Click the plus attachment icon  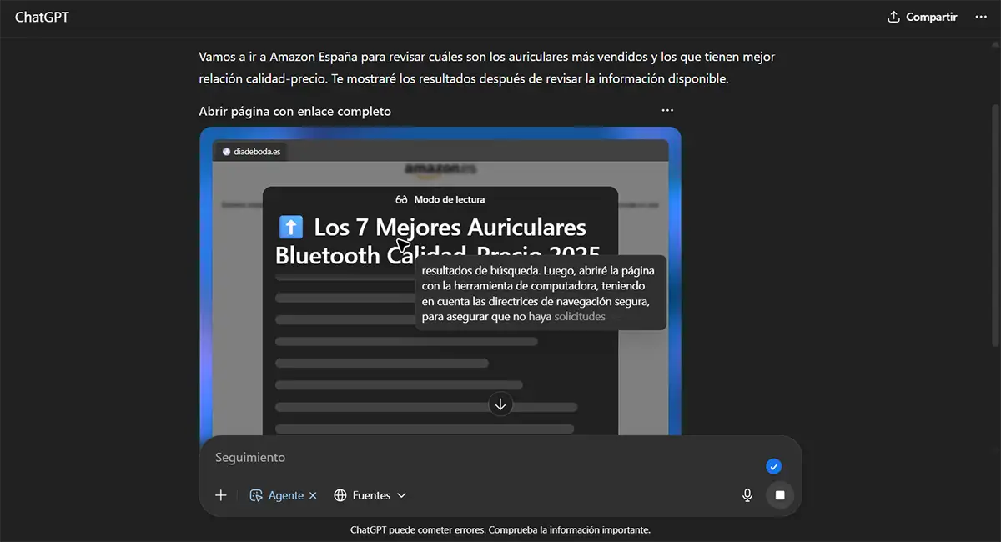tap(221, 495)
